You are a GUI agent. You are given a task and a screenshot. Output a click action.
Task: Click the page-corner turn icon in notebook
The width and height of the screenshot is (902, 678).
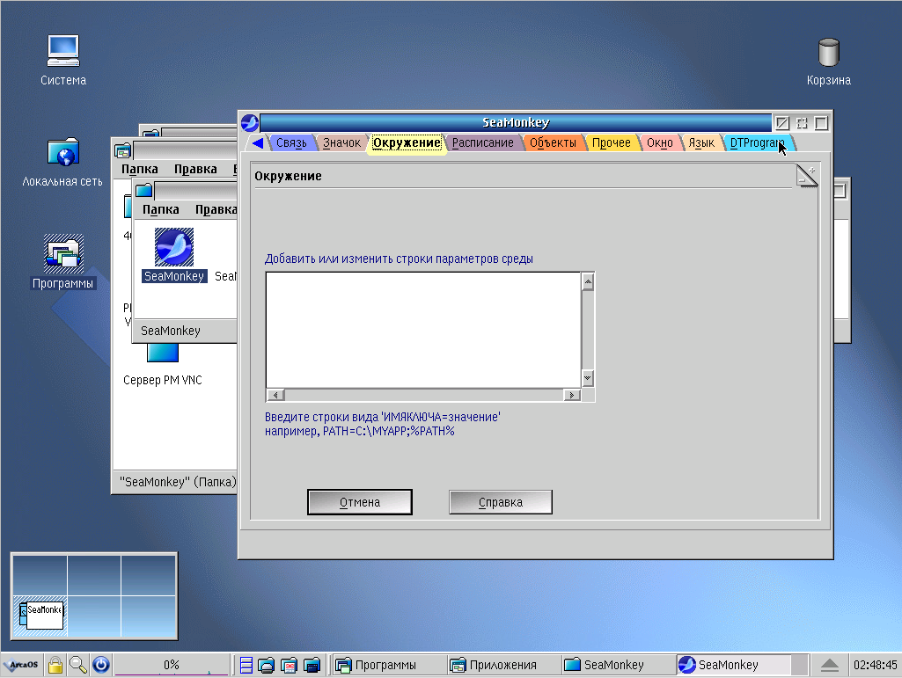806,175
